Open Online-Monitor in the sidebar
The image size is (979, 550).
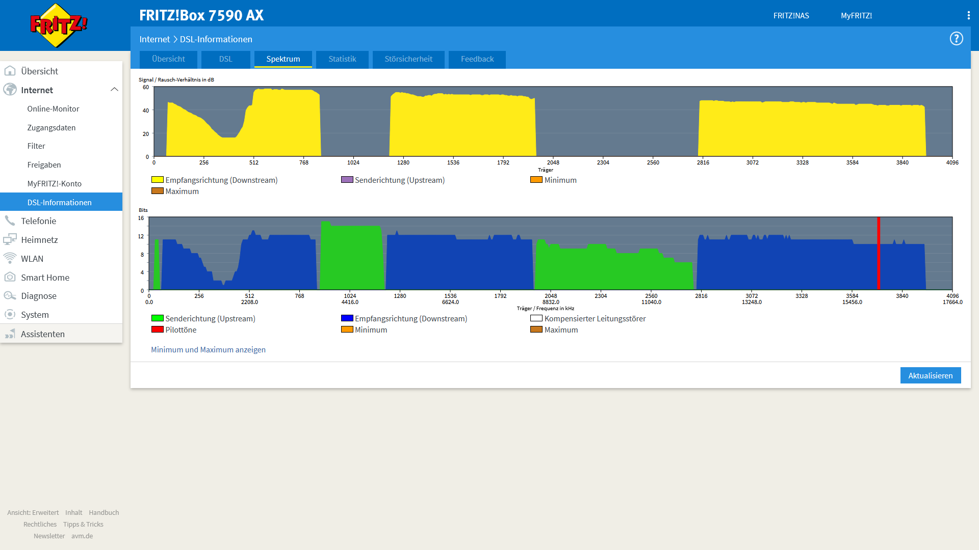[x=53, y=108]
